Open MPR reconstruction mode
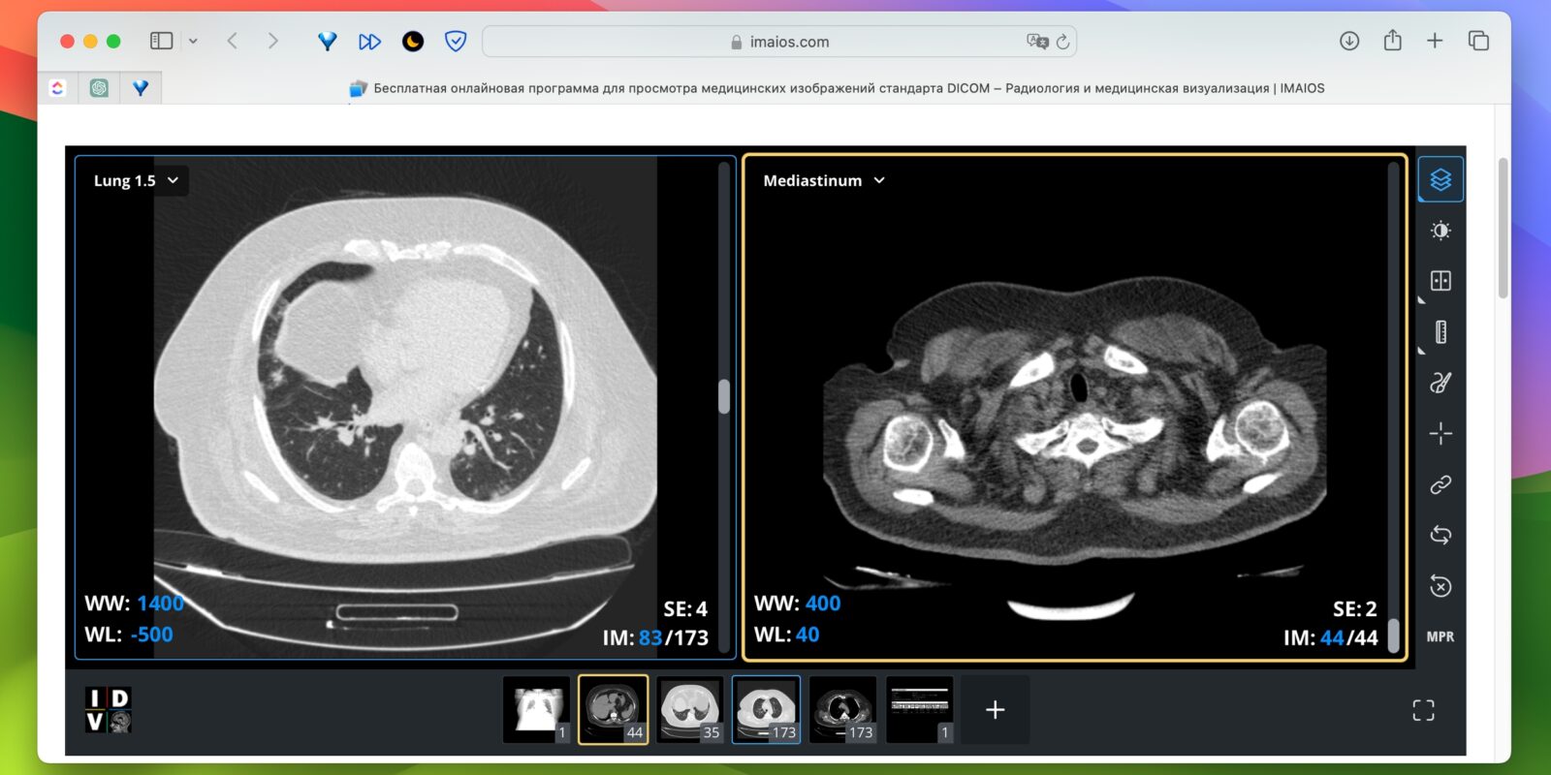 point(1440,636)
